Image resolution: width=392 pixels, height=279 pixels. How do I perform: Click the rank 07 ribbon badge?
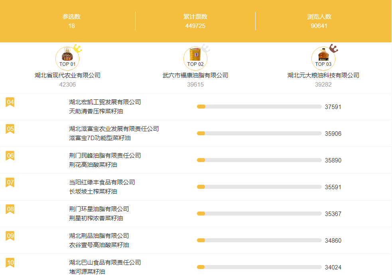tap(10, 183)
